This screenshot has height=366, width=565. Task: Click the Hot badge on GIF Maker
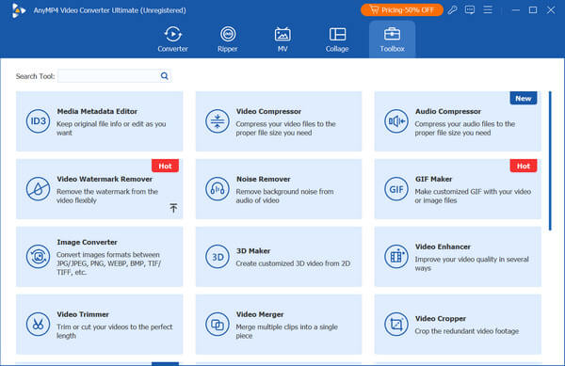(524, 166)
